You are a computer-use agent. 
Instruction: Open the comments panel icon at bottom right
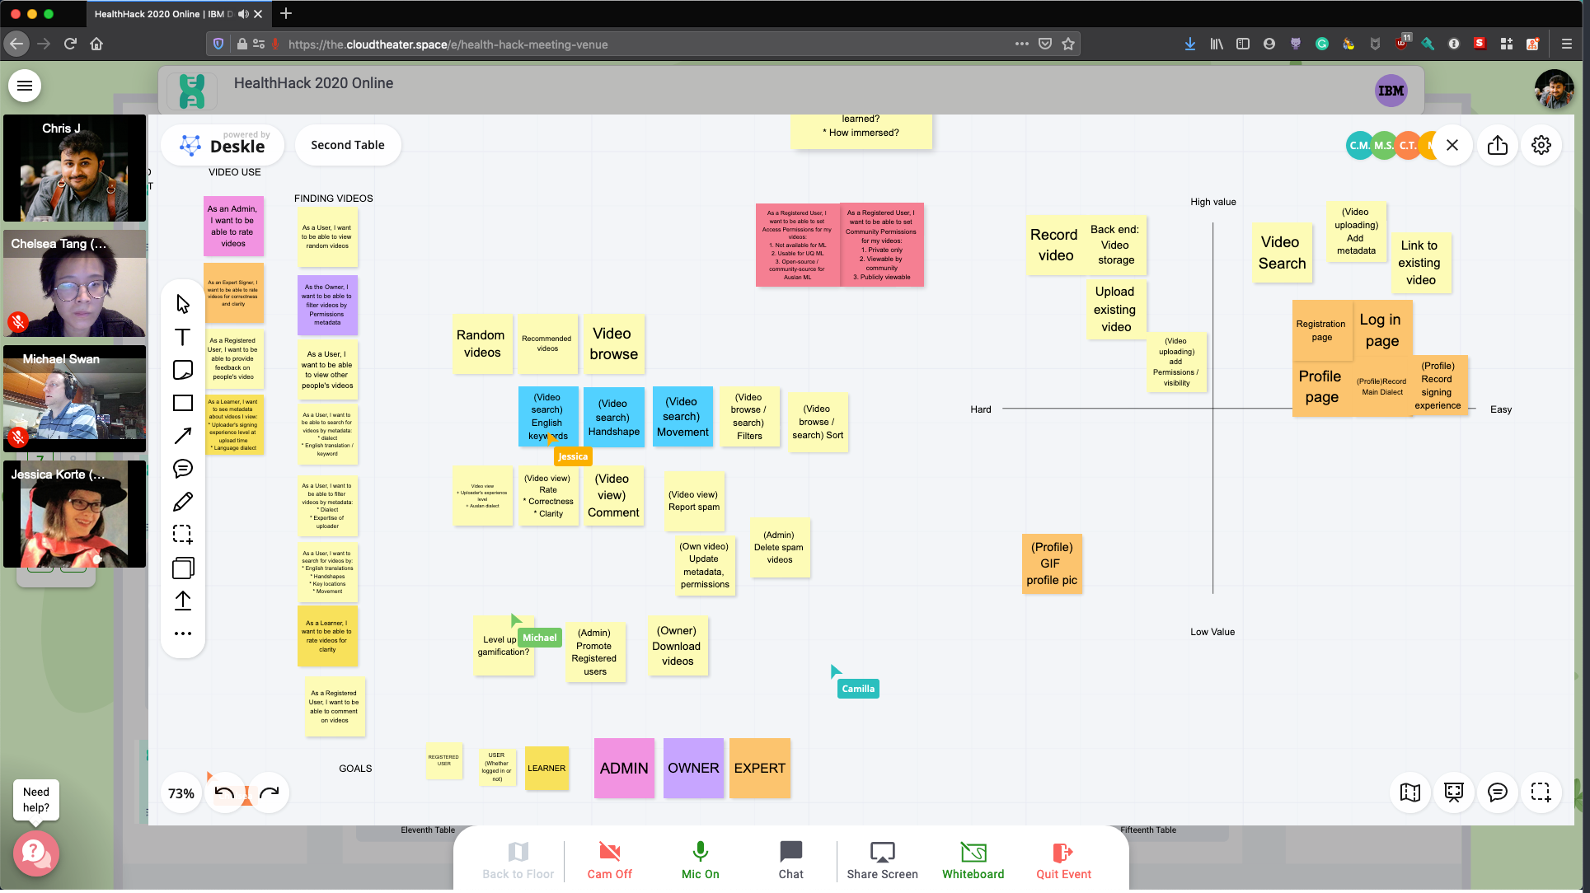click(1498, 792)
